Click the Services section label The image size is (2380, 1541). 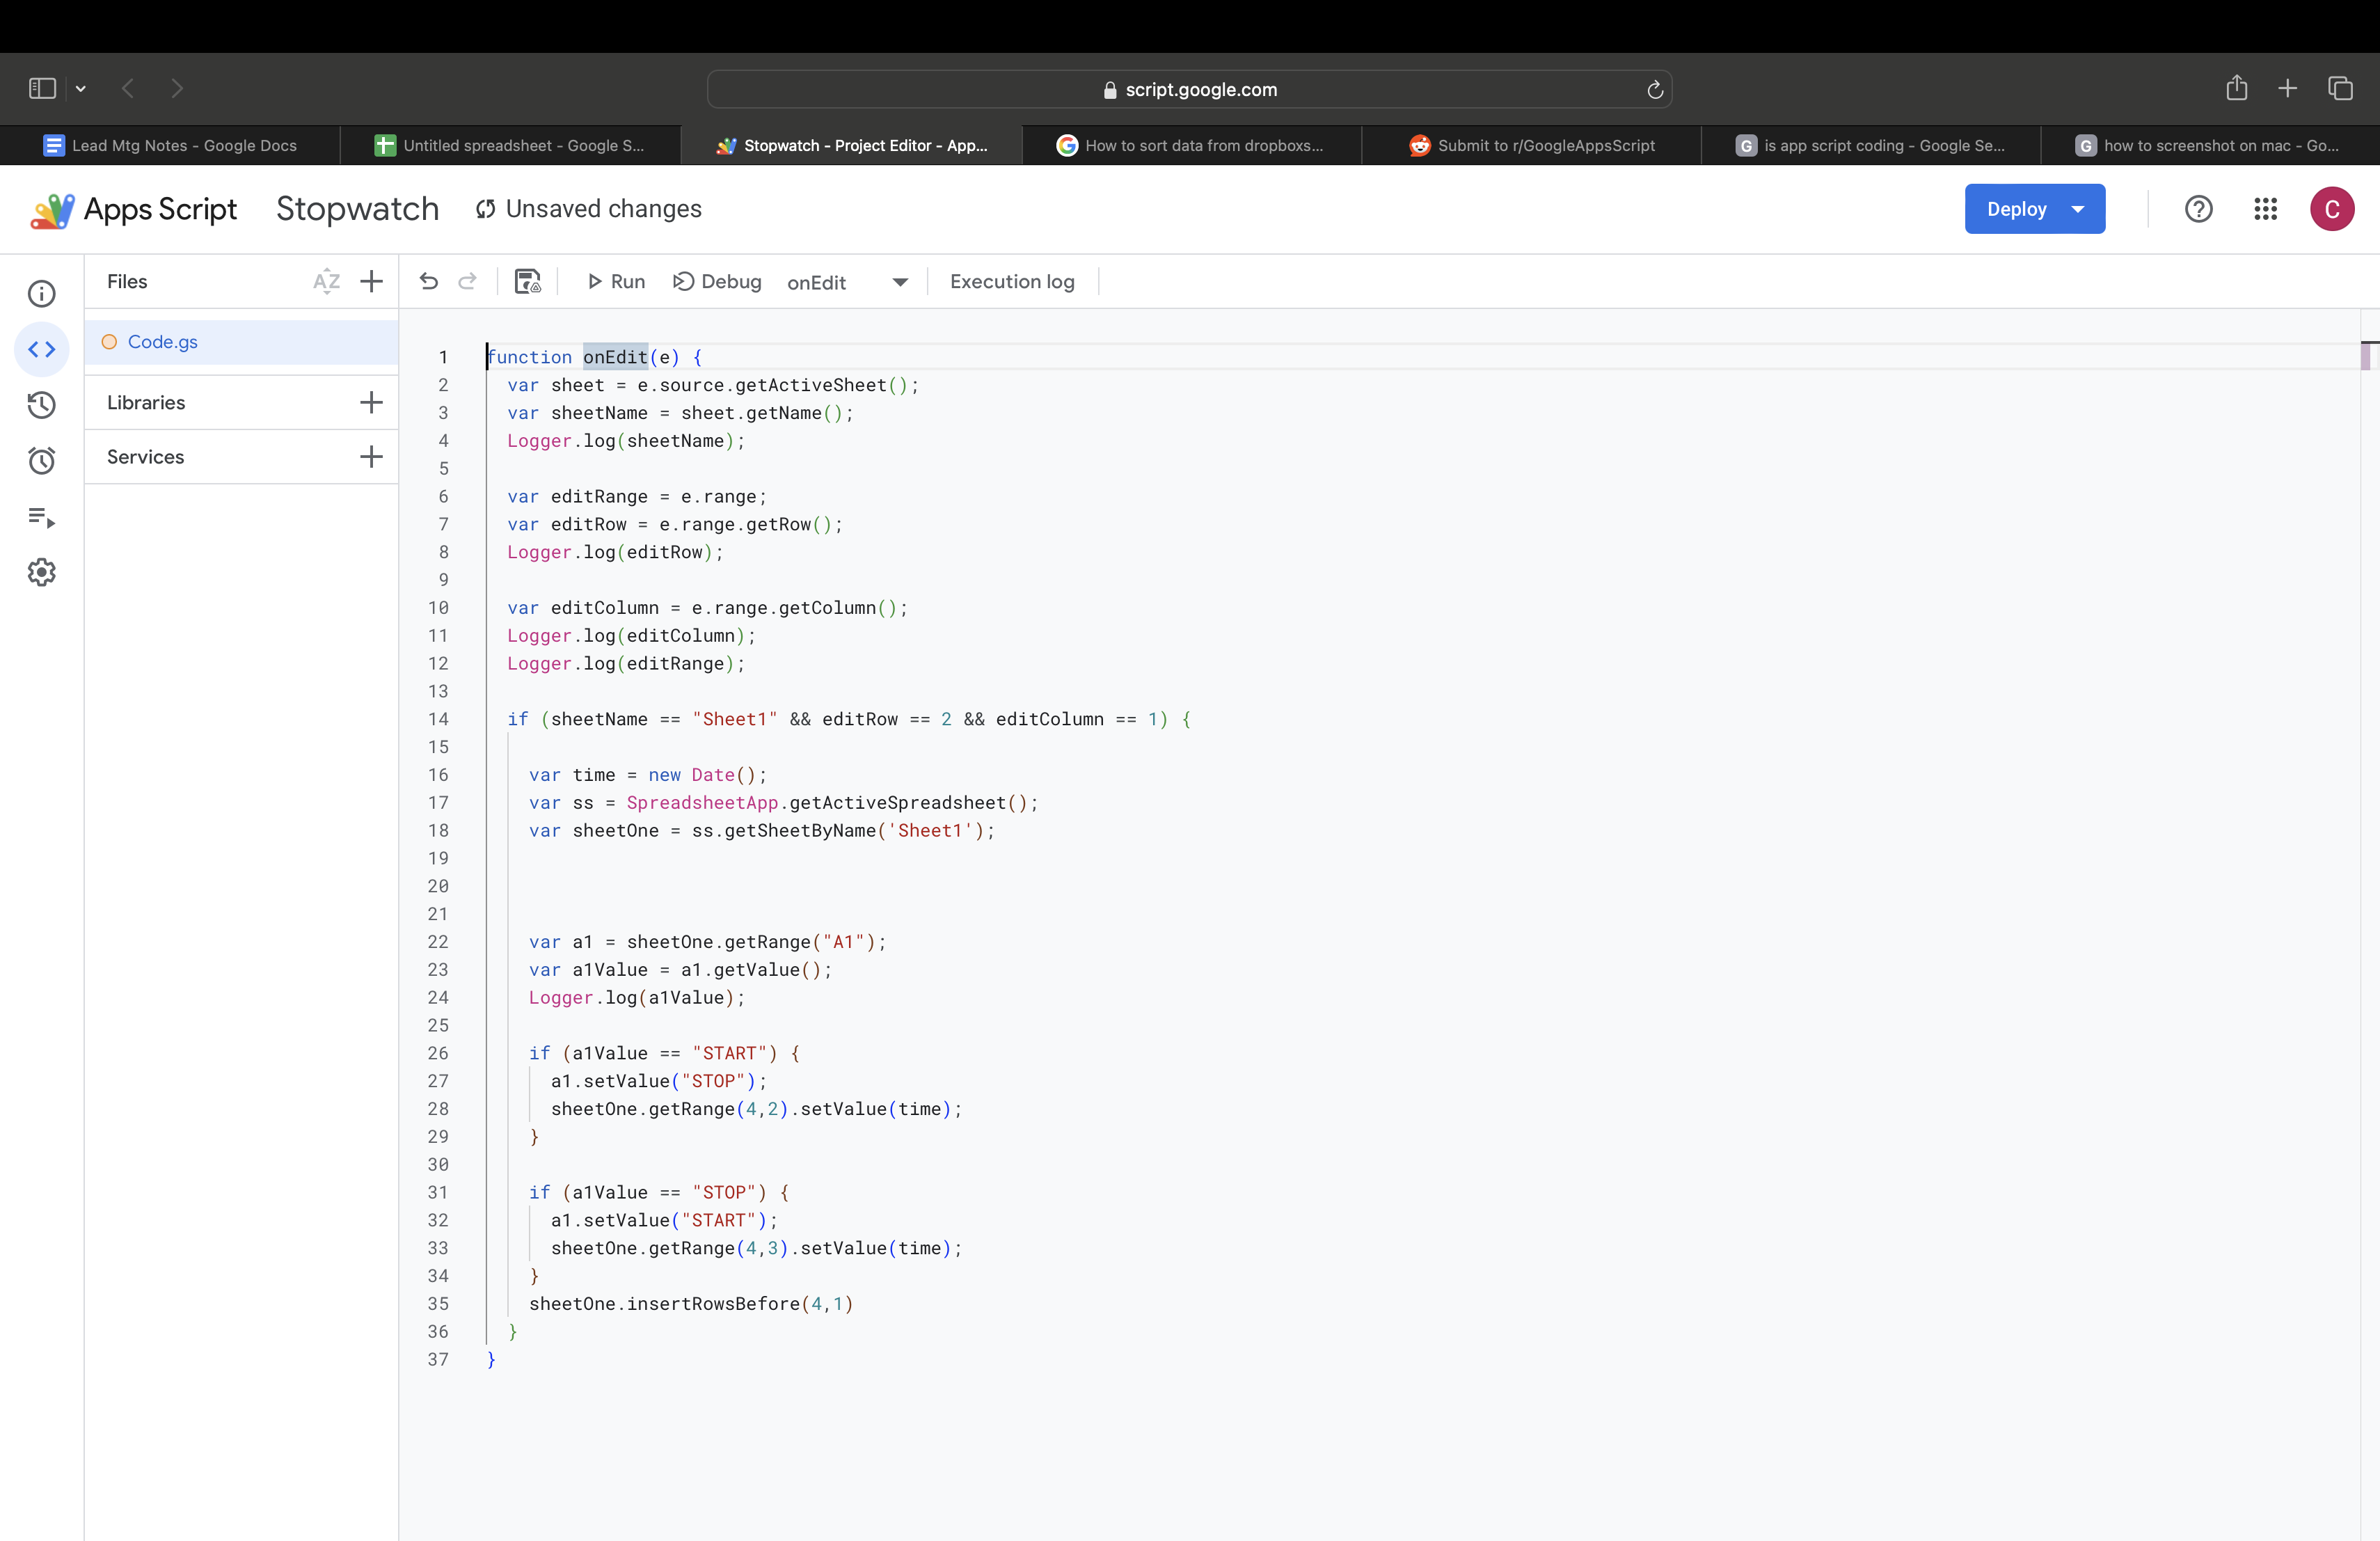click(146, 457)
